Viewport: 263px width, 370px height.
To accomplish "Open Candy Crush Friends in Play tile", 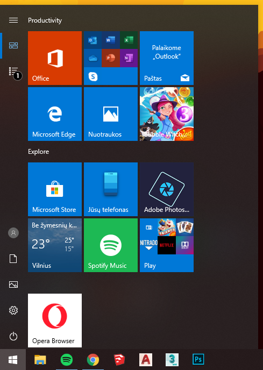I will tap(167, 227).
